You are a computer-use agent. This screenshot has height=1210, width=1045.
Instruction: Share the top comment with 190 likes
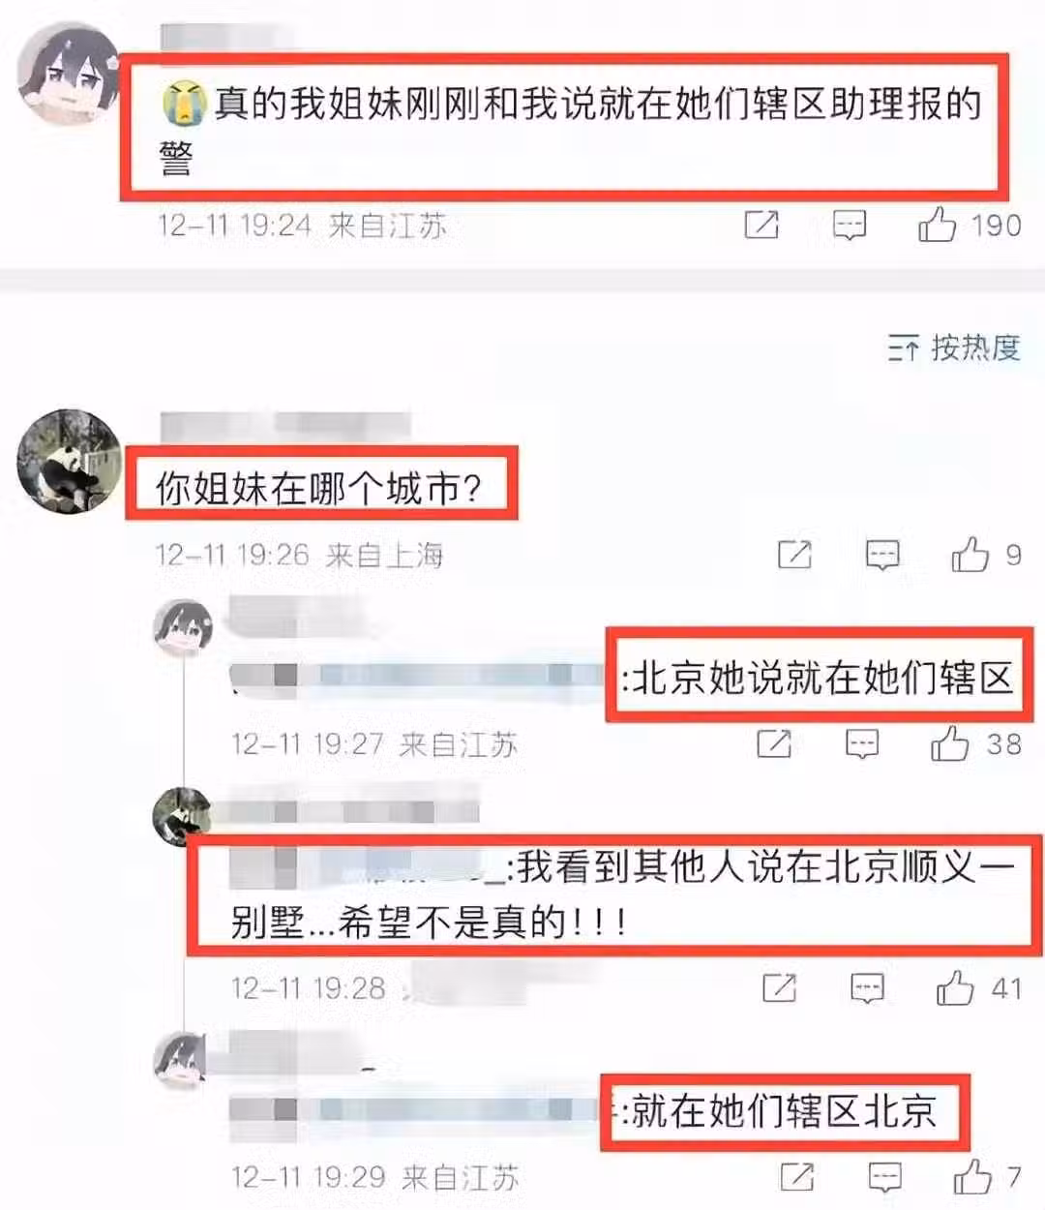coord(761,226)
